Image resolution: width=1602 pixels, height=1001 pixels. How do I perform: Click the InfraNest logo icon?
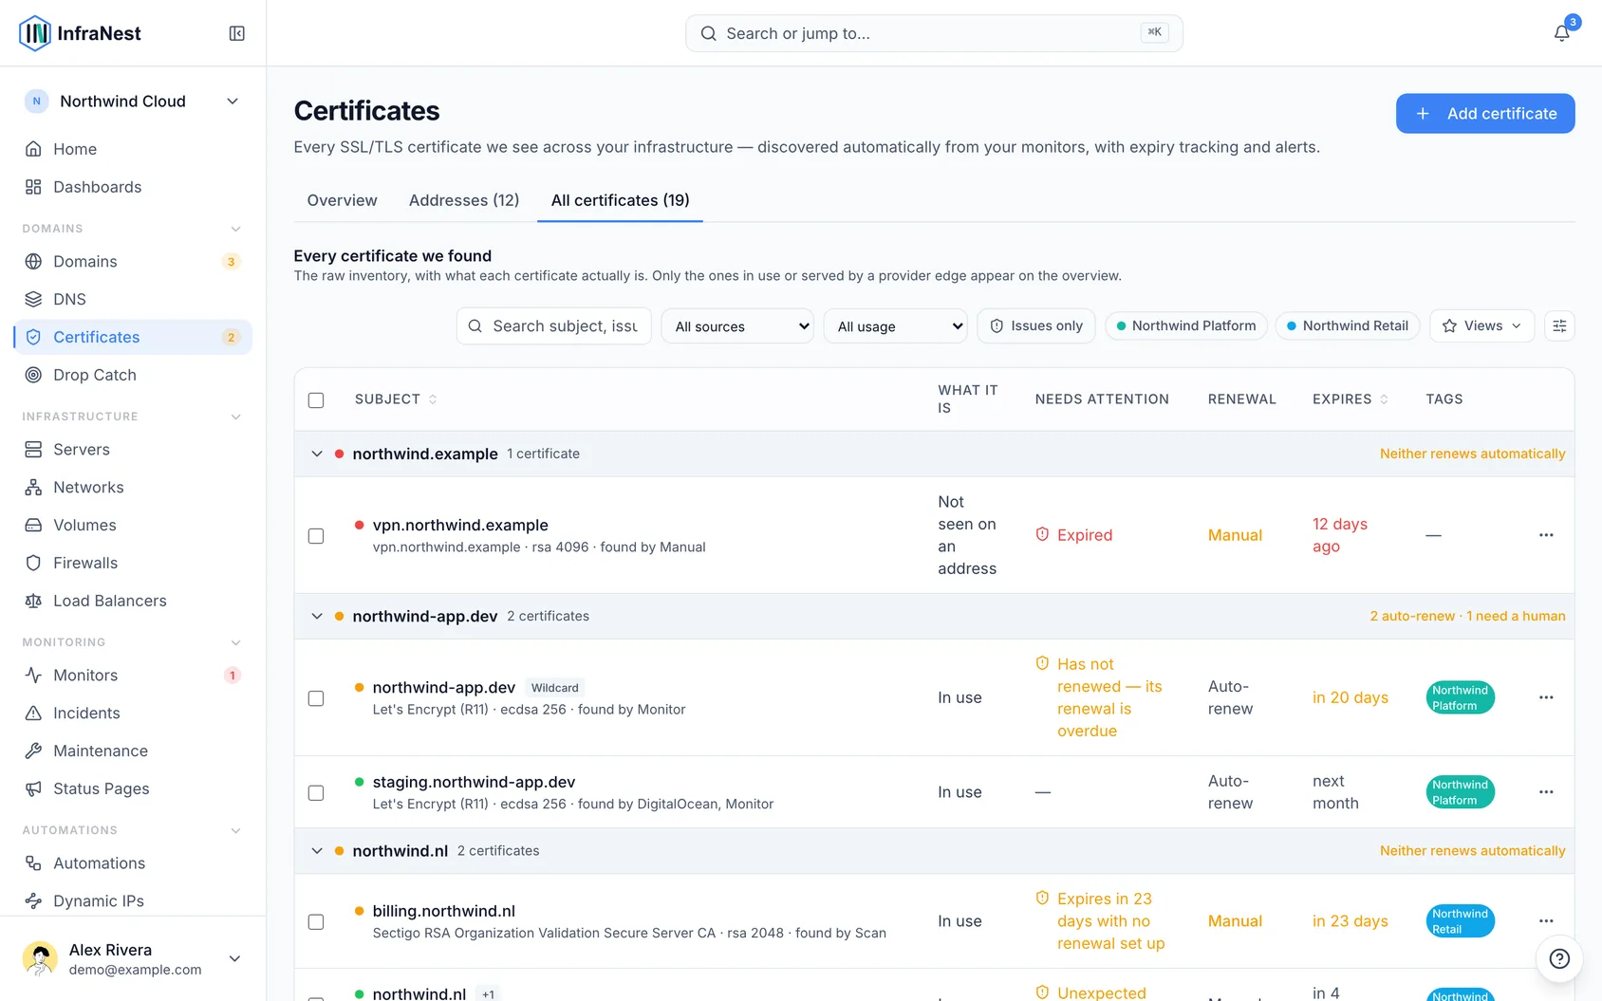[35, 33]
